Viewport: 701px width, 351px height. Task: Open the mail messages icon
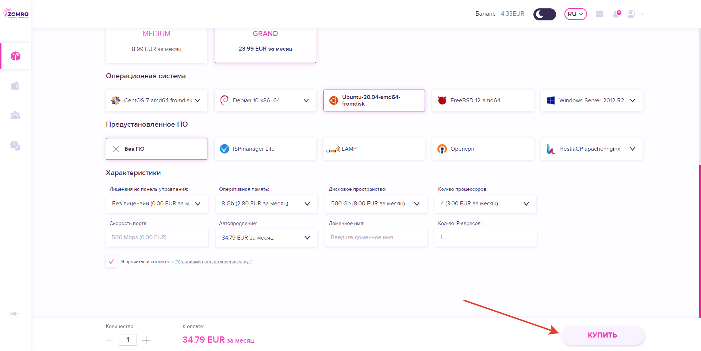[x=599, y=14]
